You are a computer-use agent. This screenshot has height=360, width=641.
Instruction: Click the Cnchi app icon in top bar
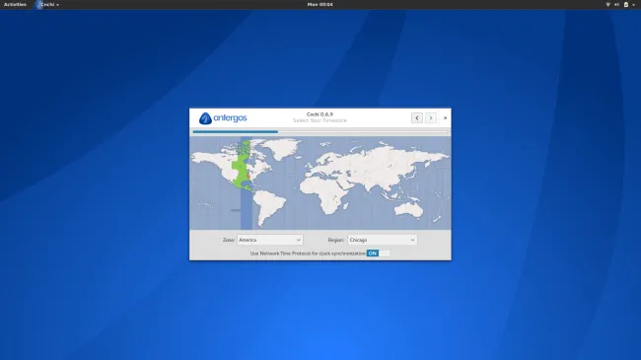(38, 5)
